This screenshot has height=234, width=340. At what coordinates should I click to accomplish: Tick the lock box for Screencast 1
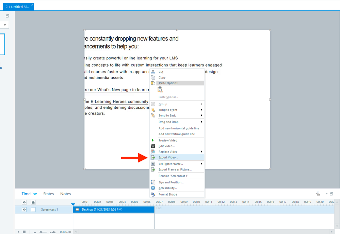coord(33,210)
